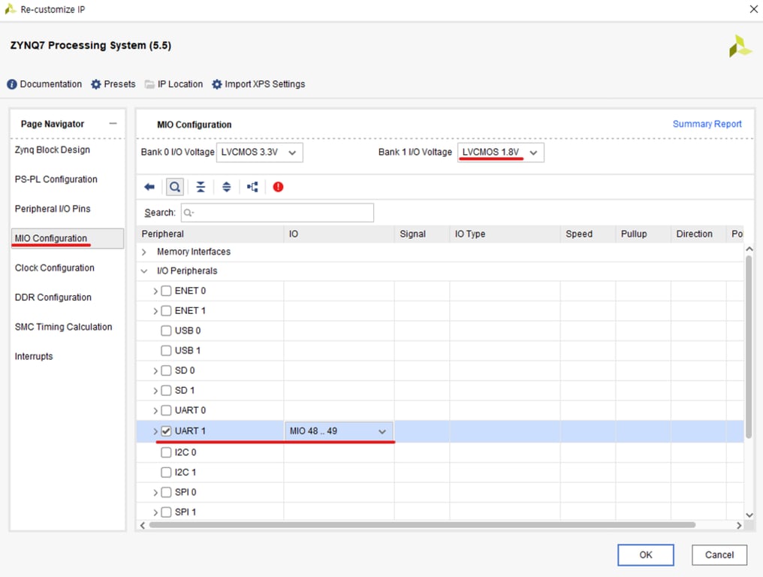Enable the SD 0 checkbox

[x=166, y=370]
